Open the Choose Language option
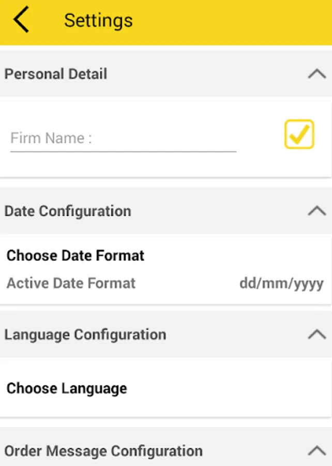332x466 pixels. coord(67,388)
